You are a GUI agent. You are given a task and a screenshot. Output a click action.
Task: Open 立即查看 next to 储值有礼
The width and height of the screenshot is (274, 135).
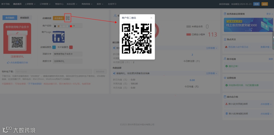211,73
